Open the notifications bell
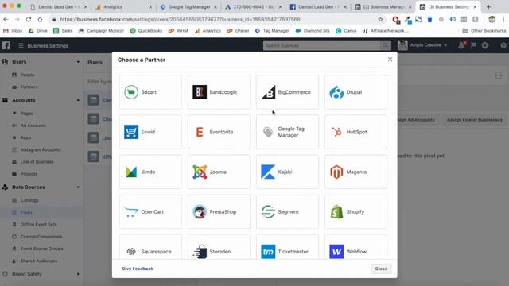This screenshot has height=286, width=509. [x=461, y=45]
